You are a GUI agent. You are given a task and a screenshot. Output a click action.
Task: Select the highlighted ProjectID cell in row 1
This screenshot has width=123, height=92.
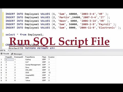9,60
